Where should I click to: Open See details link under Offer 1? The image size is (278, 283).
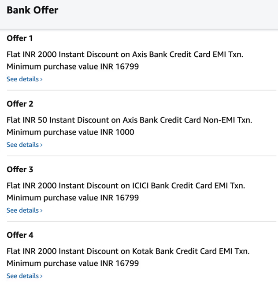click(22, 79)
